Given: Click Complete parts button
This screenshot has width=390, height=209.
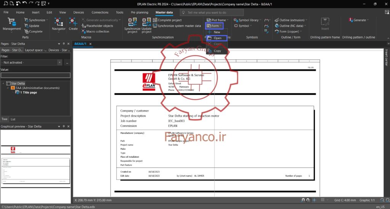Looking at the screenshot, I should click(x=34, y=32).
